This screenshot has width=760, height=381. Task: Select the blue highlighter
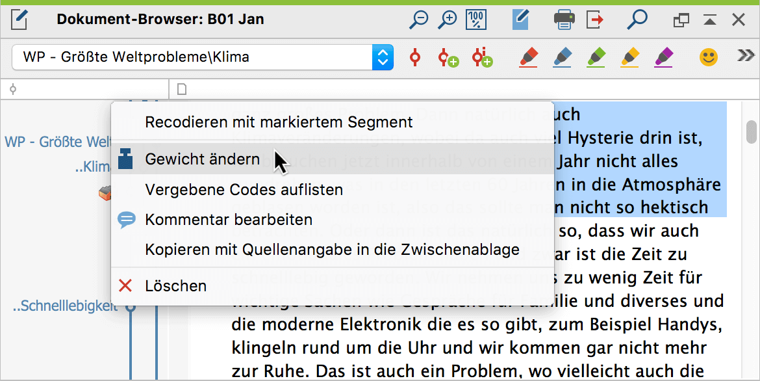563,57
